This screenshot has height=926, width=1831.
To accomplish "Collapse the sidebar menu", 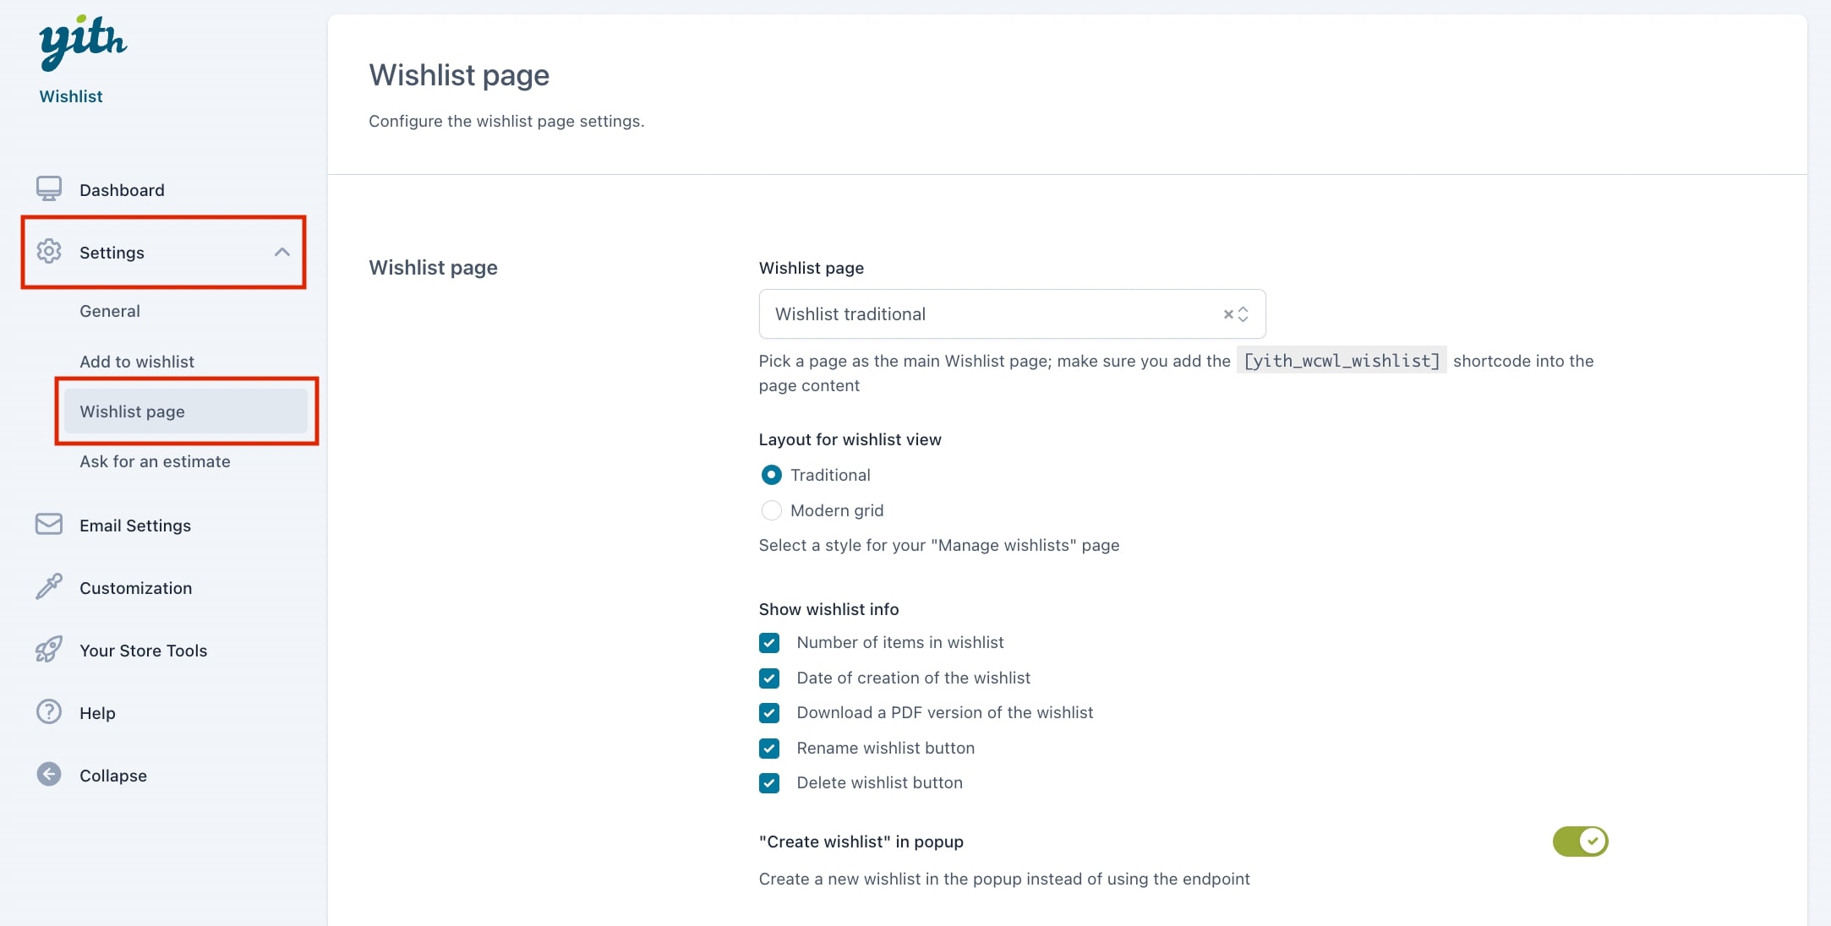I will 113,776.
